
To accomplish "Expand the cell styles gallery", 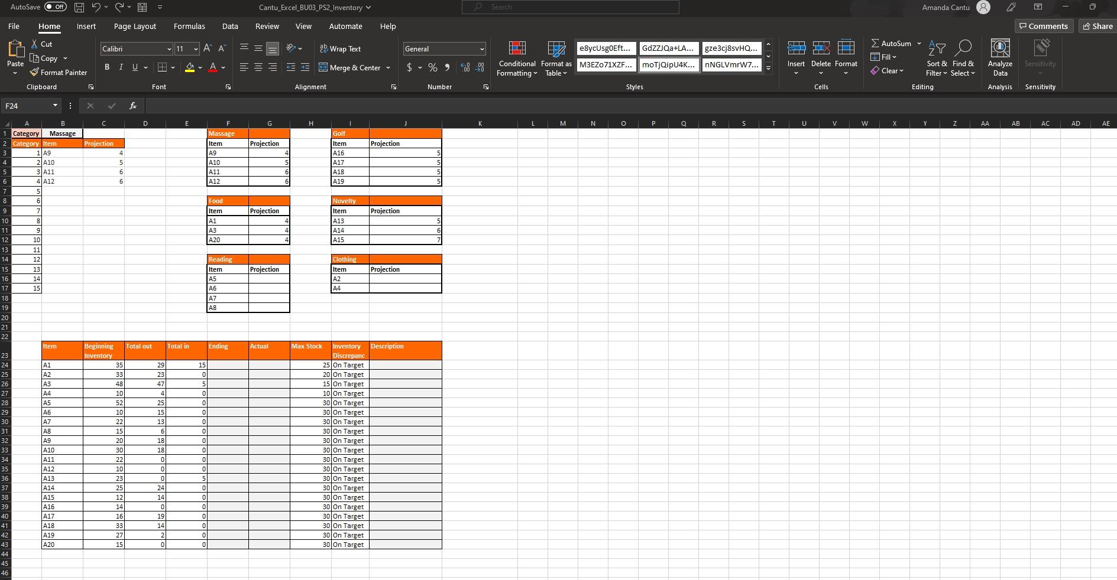I will 768,68.
